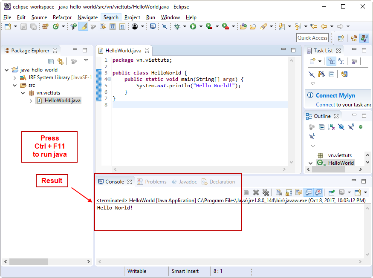The height and width of the screenshot is (278, 373).
Task: Click the Open Console monitor toolbar icon
Action: (153, 26)
